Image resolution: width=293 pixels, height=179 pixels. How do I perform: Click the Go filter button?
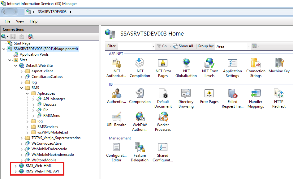point(162,46)
